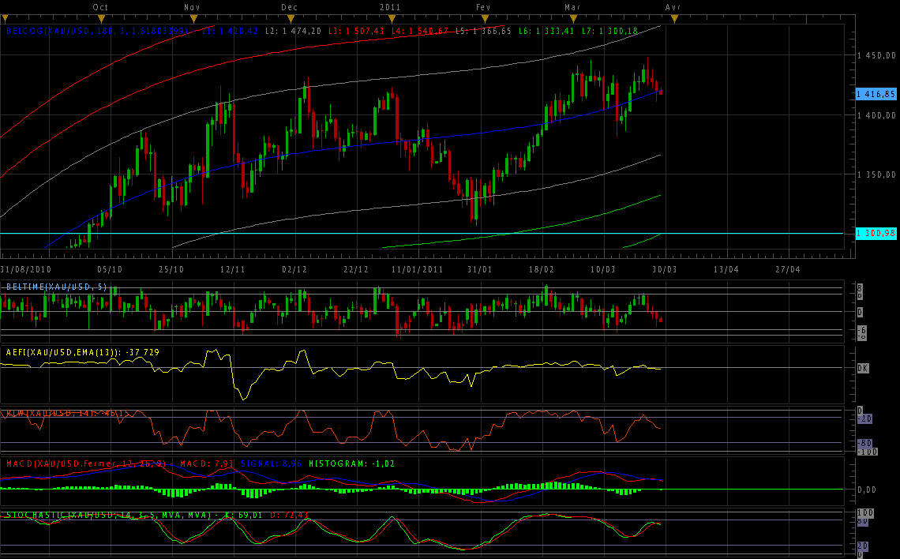Click the Fev month marker triangle

tap(483, 17)
